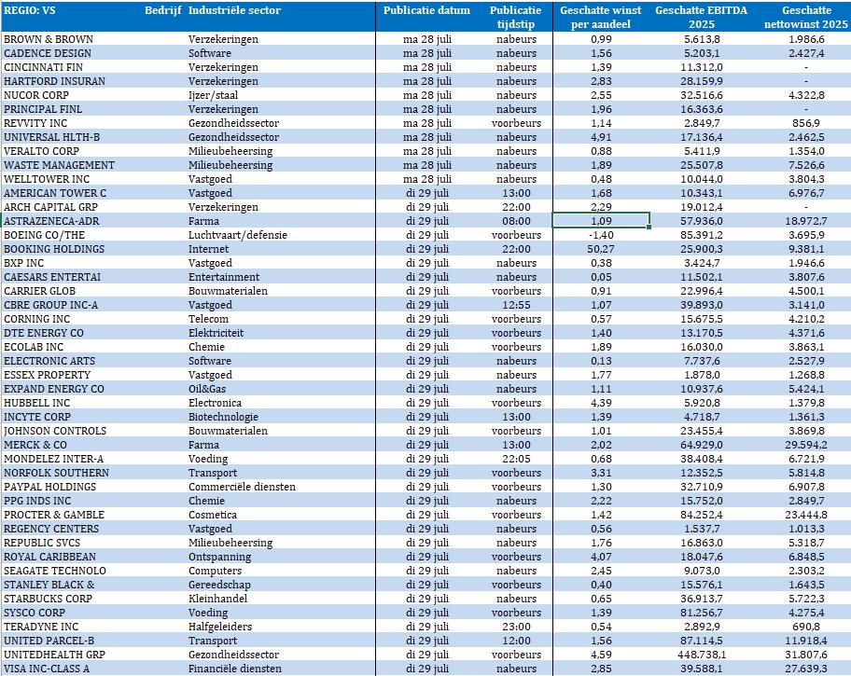Select the BROWN & BROWN company cell

coord(49,39)
